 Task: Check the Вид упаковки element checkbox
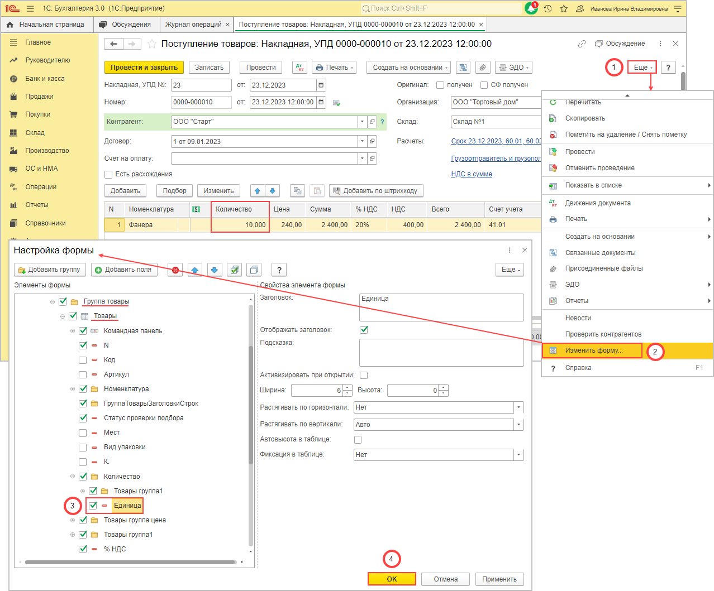[x=83, y=447]
